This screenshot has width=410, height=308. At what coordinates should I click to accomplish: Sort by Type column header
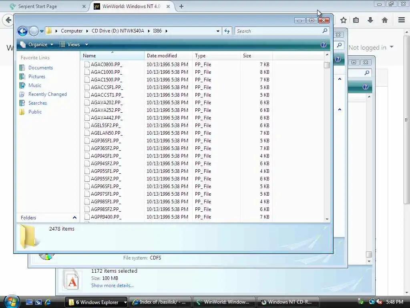[x=216, y=55]
